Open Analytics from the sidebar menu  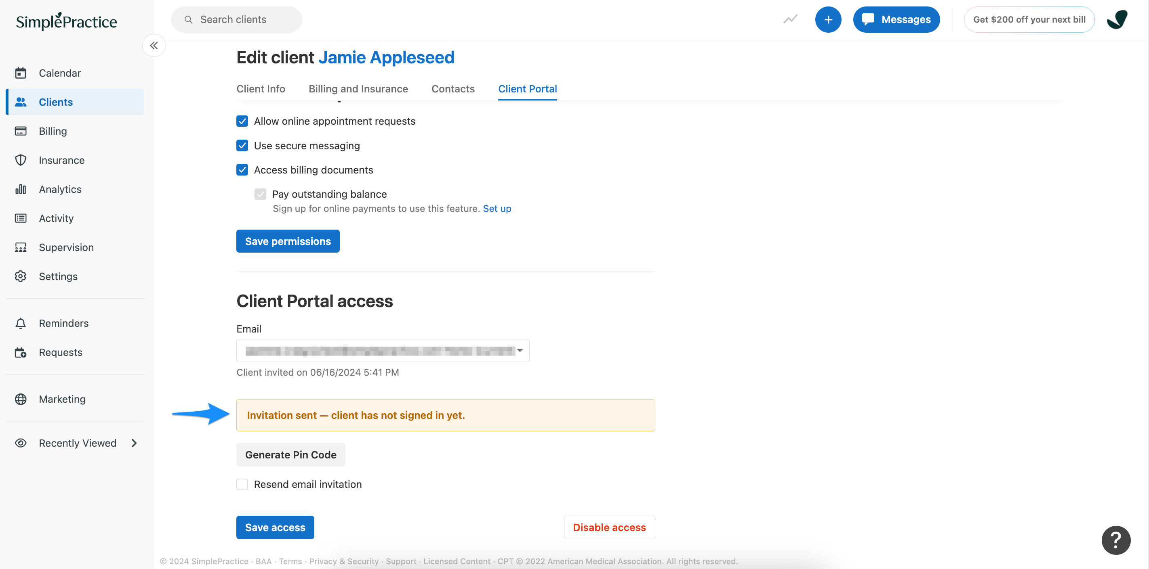[x=75, y=189]
